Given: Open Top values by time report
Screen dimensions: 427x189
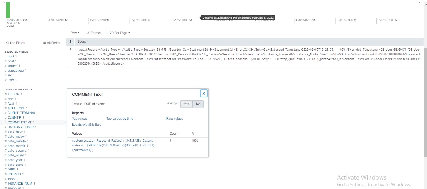Looking at the screenshot, I should coord(120,119).
